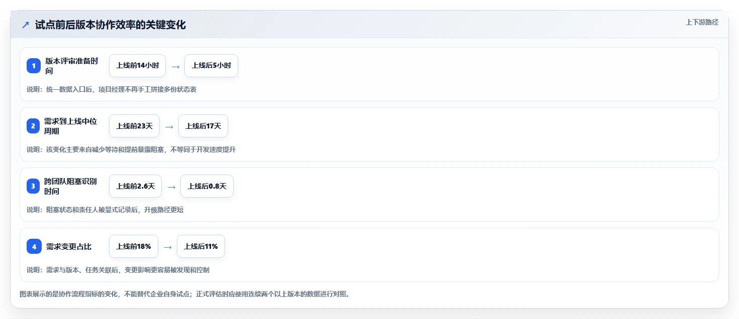Click the 上下游路径 label
The height and width of the screenshot is (319, 739).
click(x=702, y=22)
